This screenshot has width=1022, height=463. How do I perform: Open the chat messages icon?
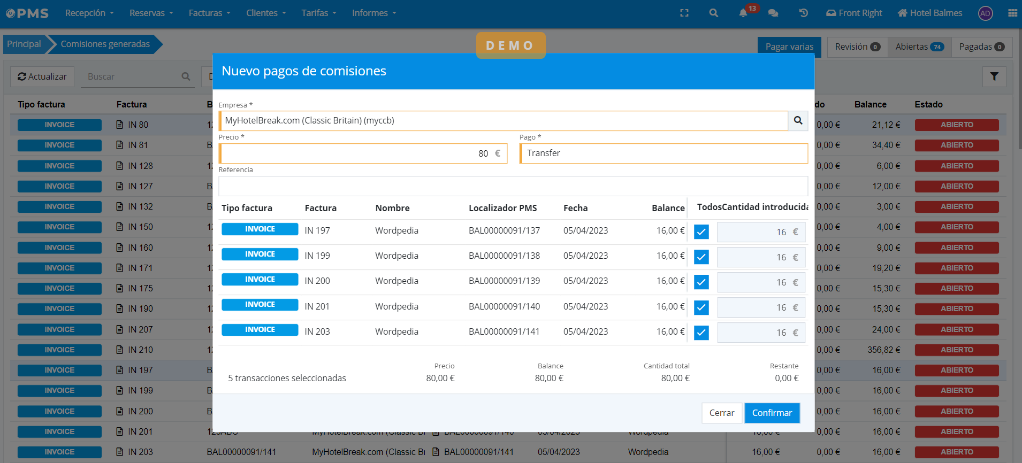773,13
